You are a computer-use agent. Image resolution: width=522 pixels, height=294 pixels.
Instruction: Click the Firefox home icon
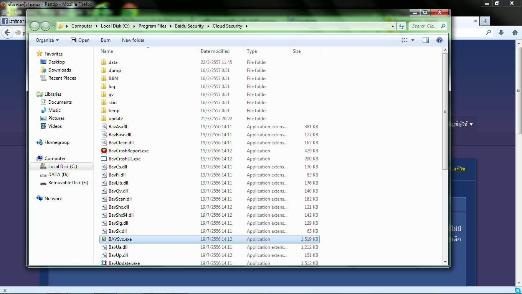pos(515,33)
